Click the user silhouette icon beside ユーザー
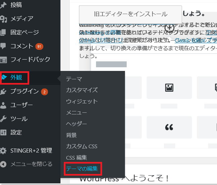Image resolution: width=217 pixels, height=185 pixels. click(x=3, y=105)
